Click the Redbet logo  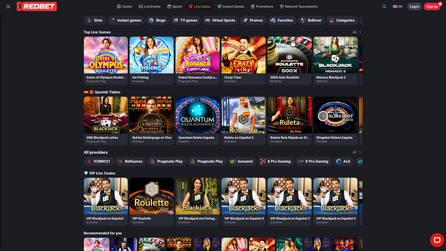[37, 6]
